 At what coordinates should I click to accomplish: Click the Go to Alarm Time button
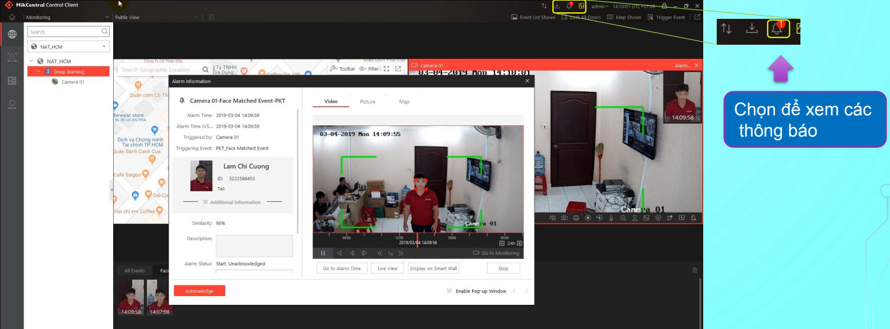(342, 268)
